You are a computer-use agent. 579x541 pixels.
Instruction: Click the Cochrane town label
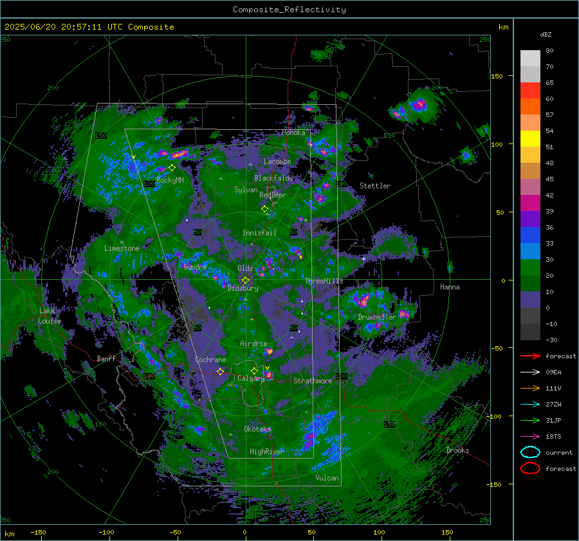click(x=210, y=360)
